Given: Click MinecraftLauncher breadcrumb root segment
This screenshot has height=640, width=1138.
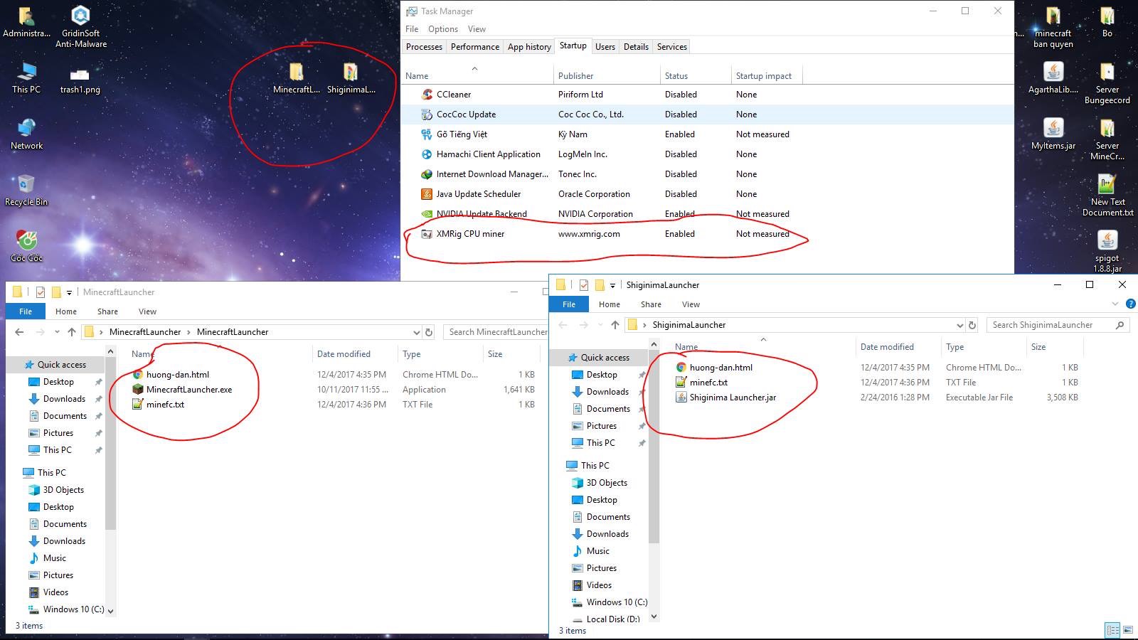Looking at the screenshot, I should [145, 332].
